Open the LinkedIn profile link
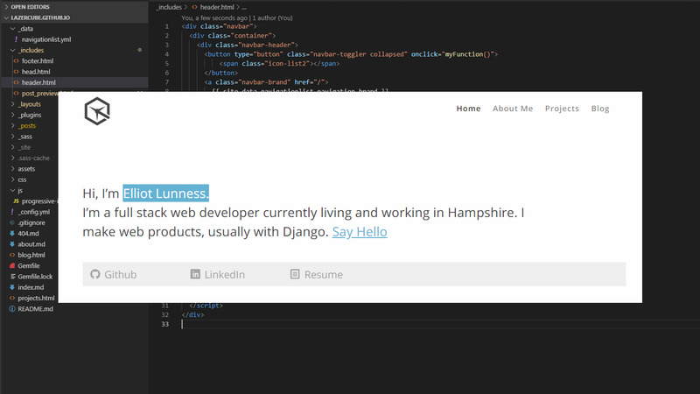This screenshot has height=394, width=700. pyautogui.click(x=217, y=274)
